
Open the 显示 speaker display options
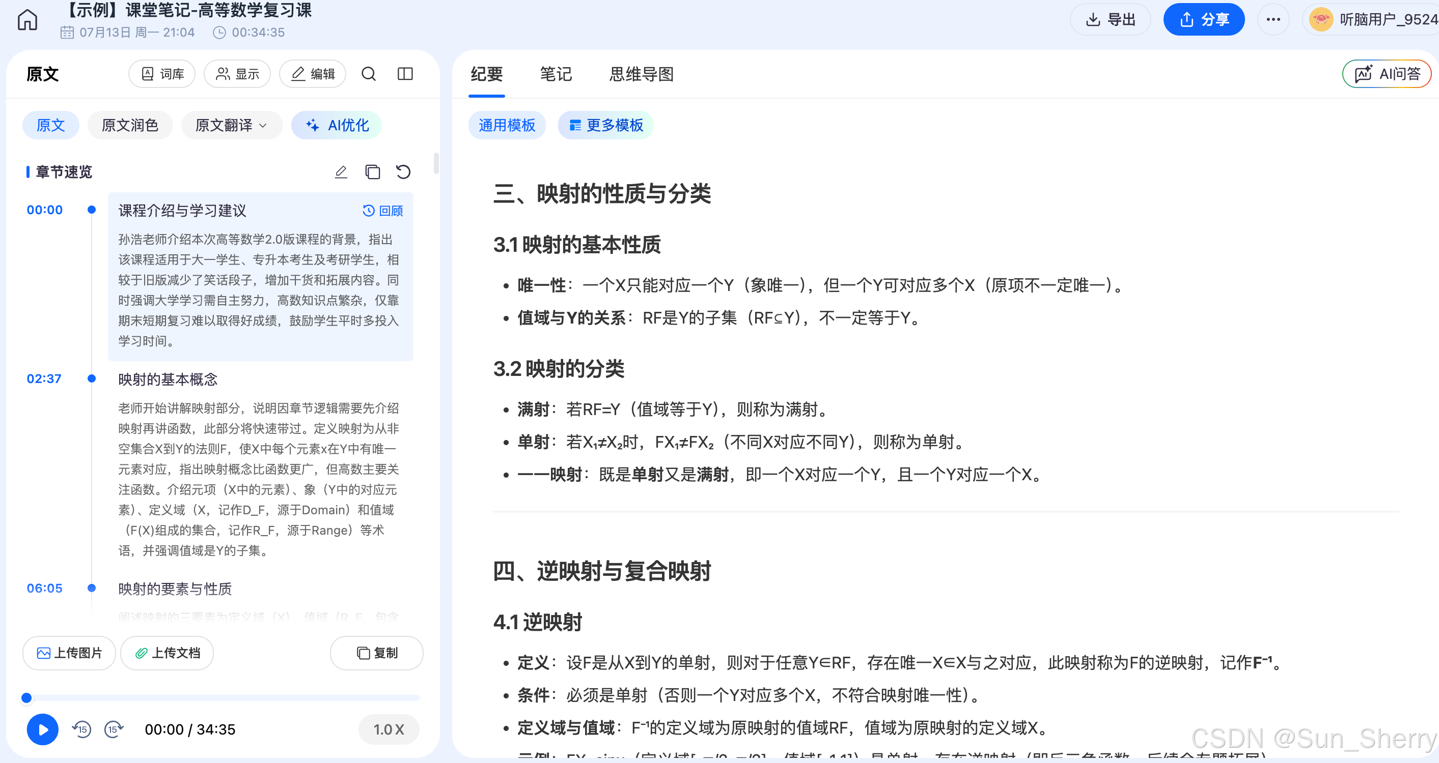(x=237, y=74)
